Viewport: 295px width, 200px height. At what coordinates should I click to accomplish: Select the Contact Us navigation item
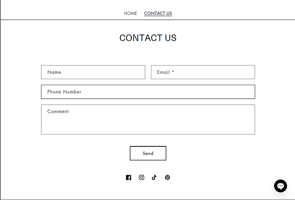(x=158, y=13)
